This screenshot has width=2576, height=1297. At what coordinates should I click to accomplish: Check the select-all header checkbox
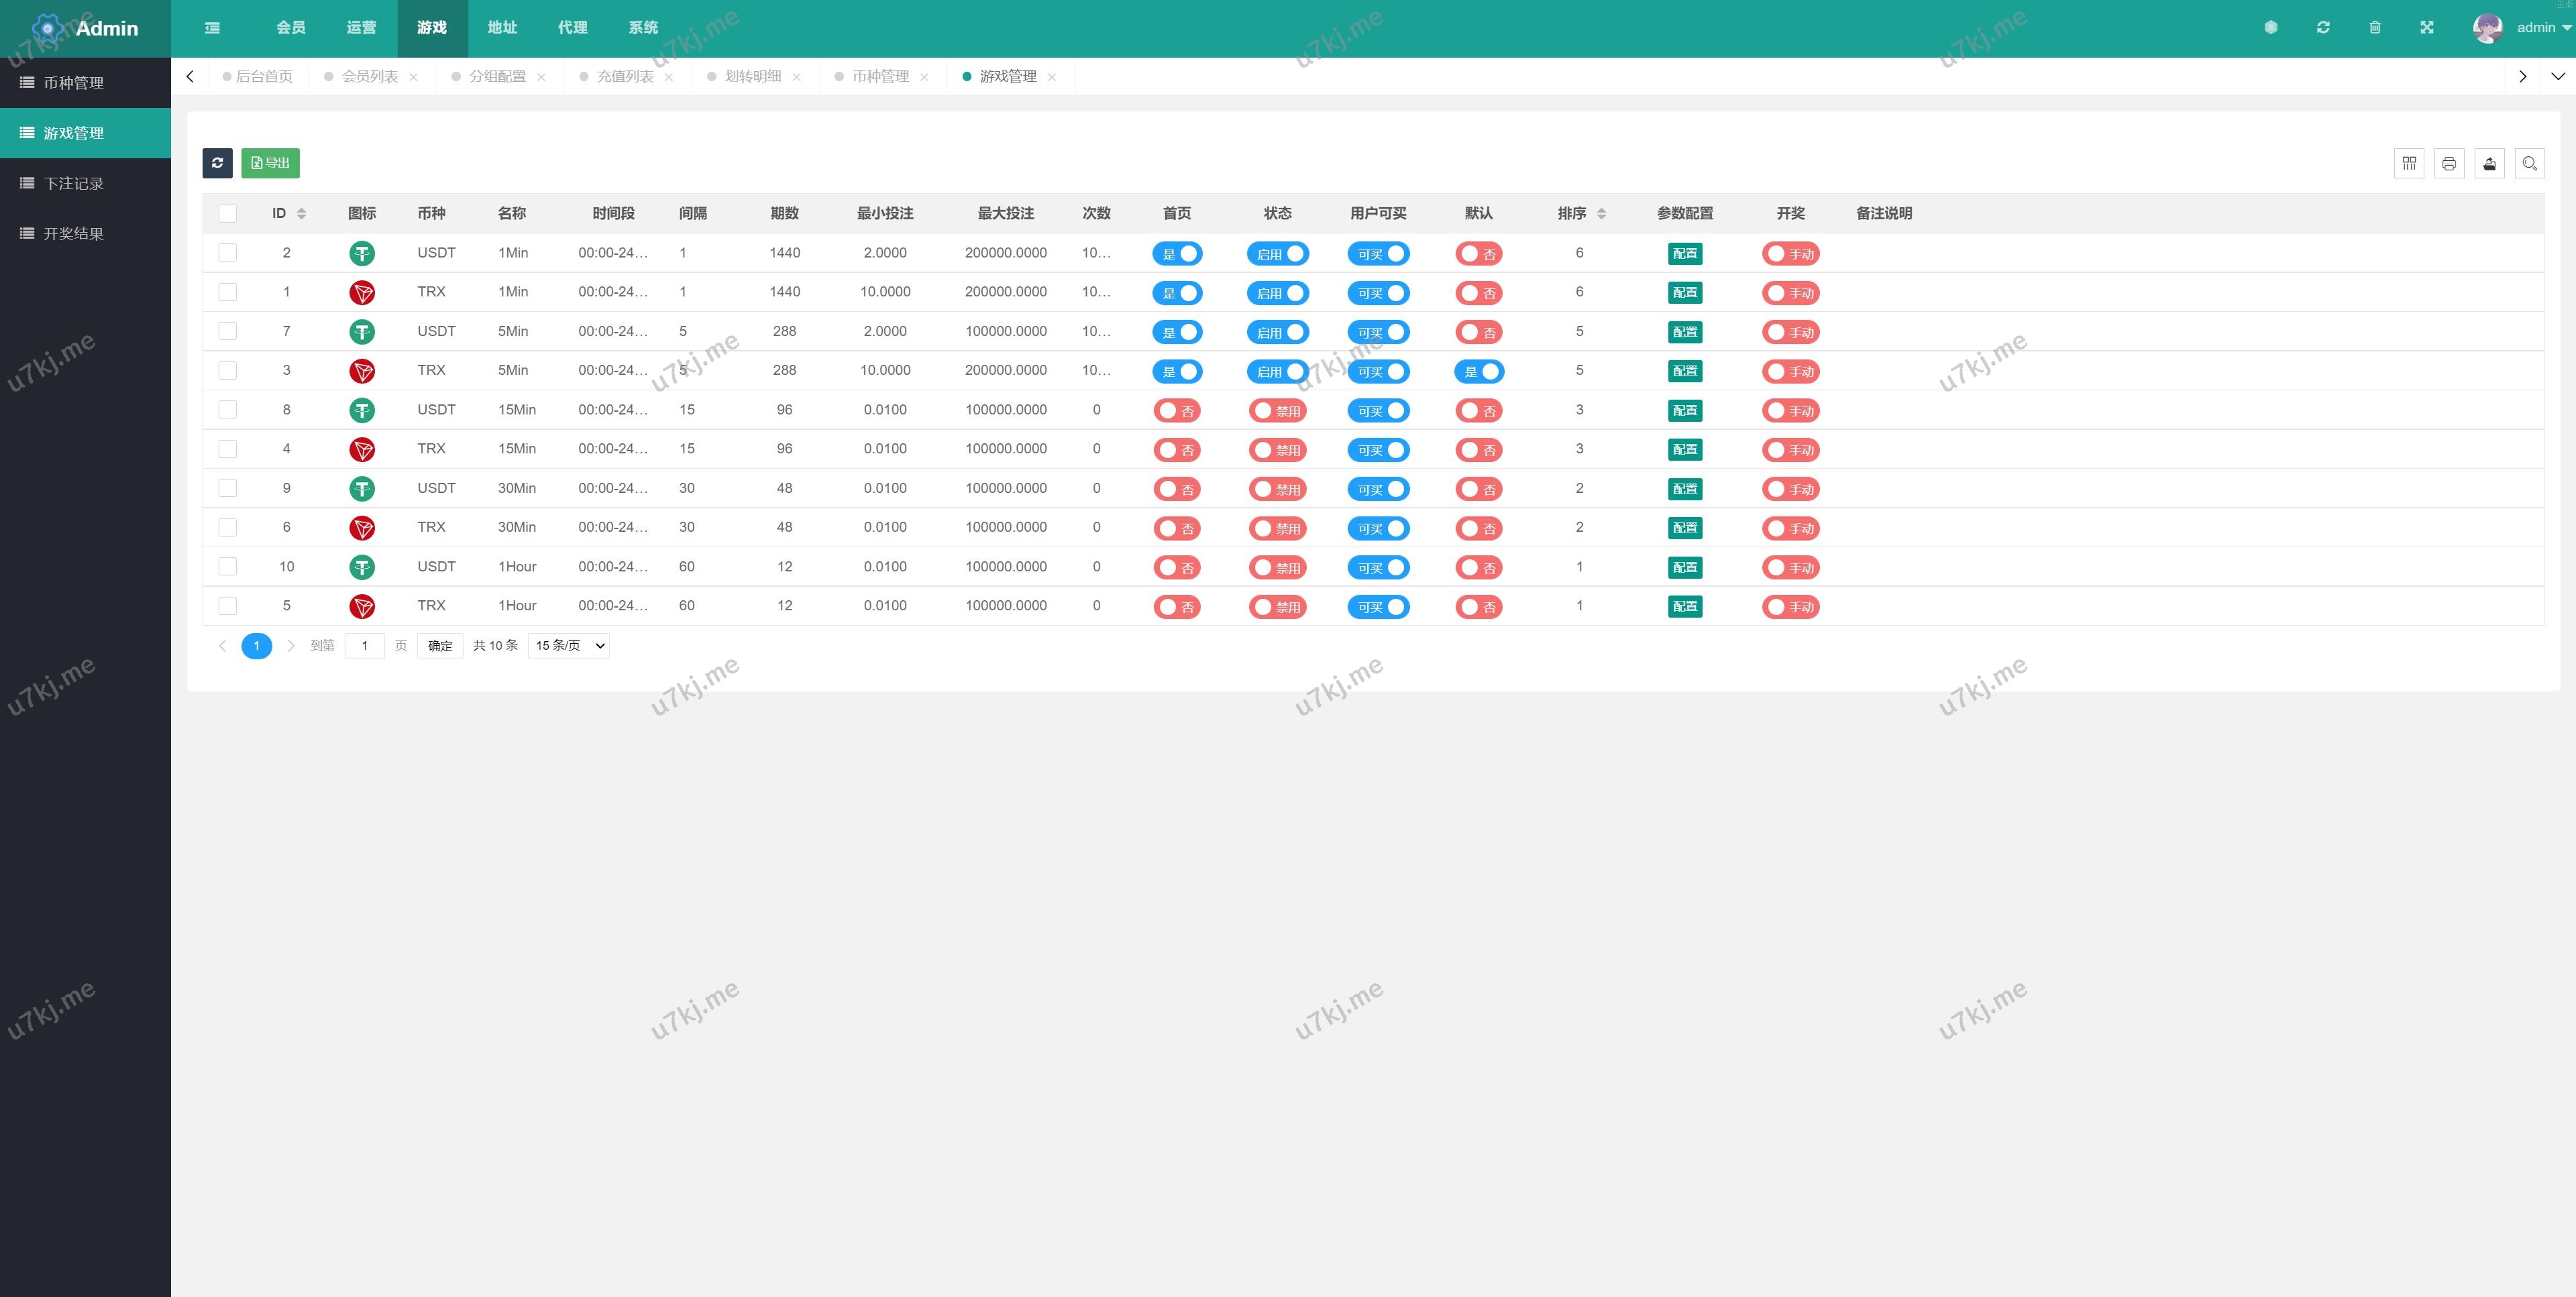228,213
